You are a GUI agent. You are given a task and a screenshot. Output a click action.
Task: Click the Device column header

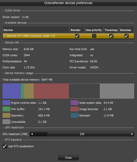36,30
